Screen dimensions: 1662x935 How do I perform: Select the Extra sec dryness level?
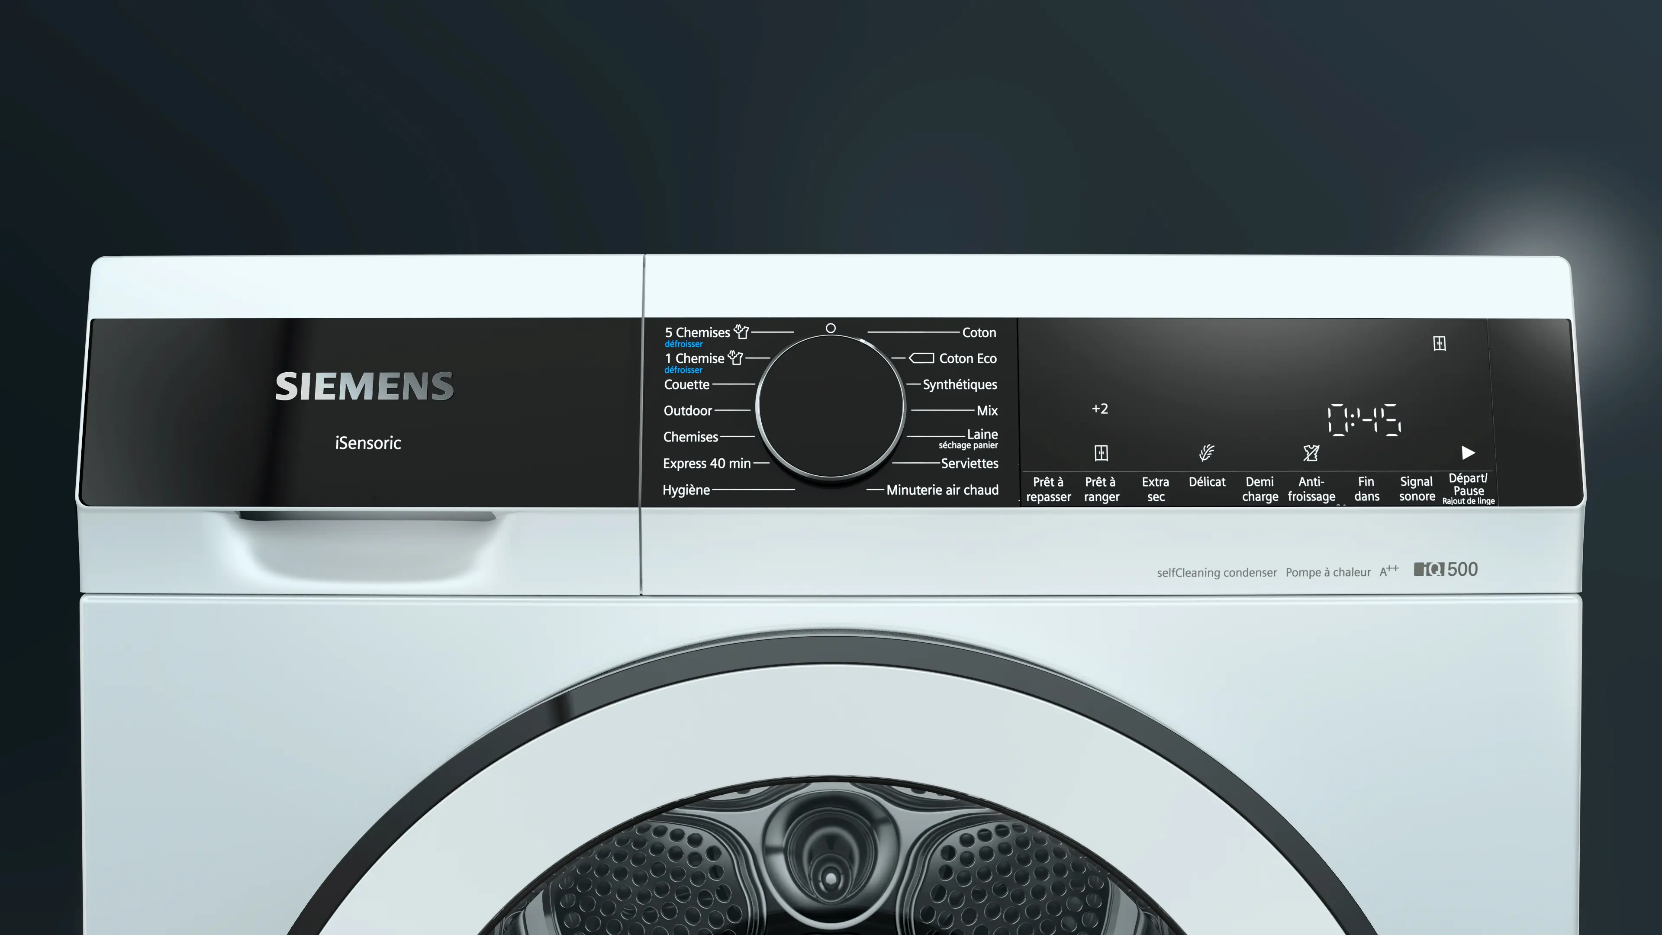click(x=1155, y=489)
